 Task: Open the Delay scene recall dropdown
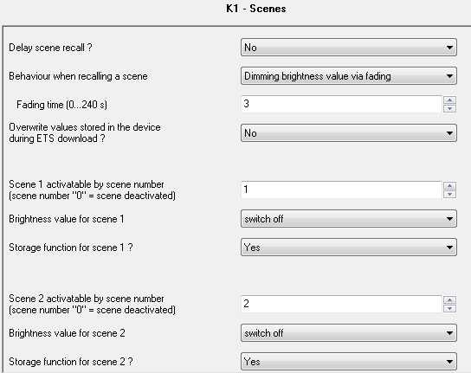(x=349, y=48)
